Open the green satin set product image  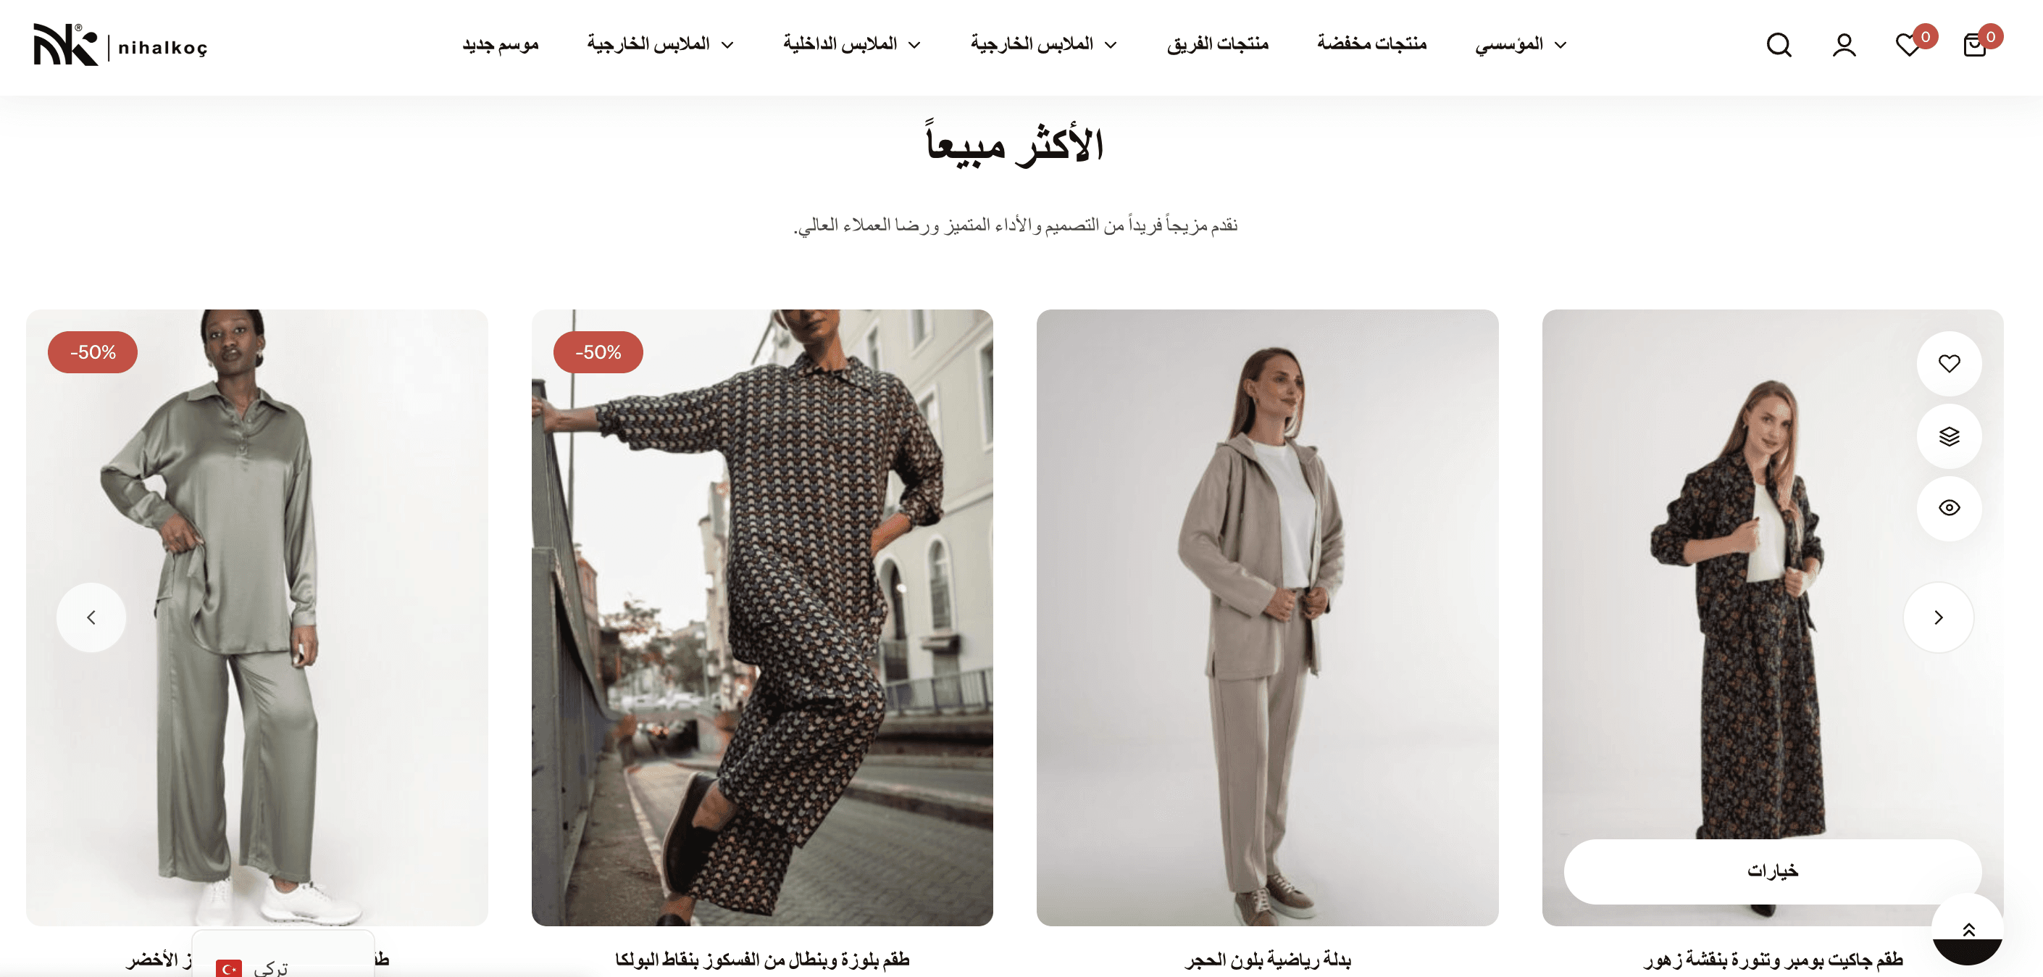pos(257,617)
